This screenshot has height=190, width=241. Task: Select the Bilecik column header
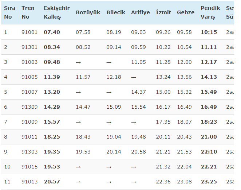coord(115,12)
